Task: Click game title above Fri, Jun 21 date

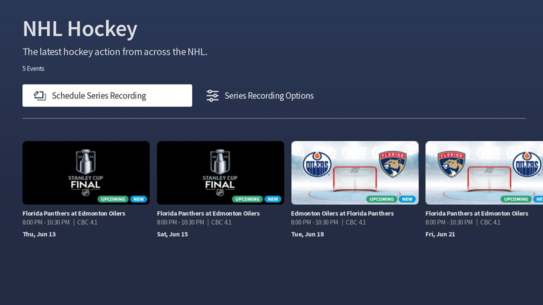Action: point(477,213)
